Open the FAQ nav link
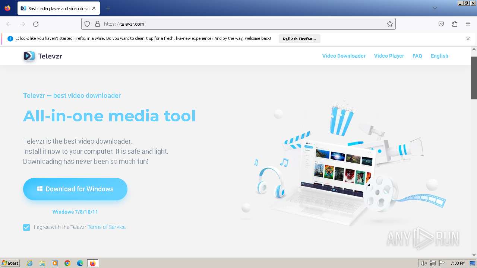 point(417,56)
